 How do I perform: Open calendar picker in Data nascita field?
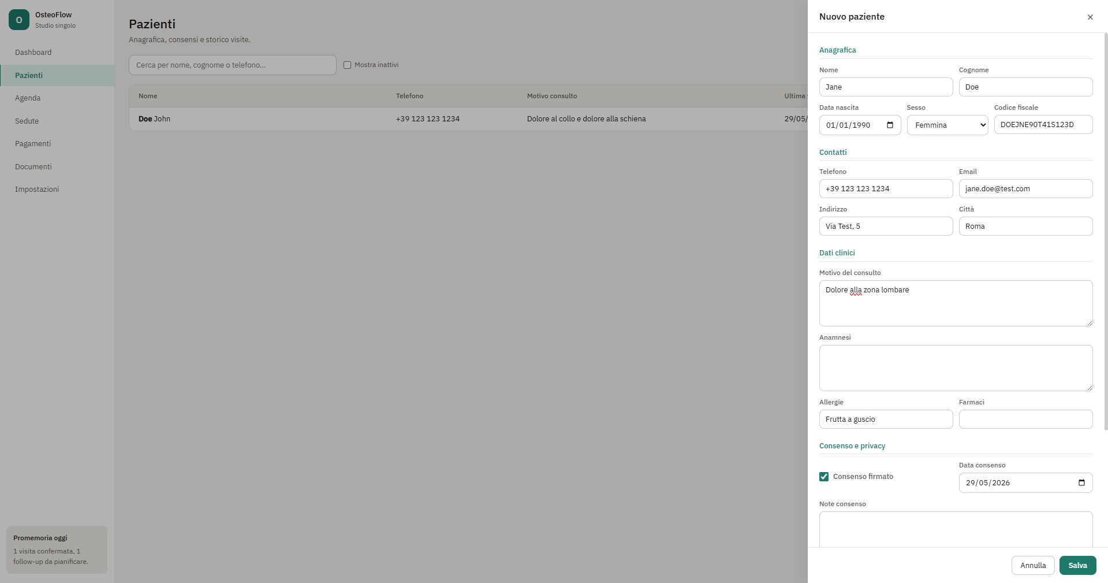[890, 125]
